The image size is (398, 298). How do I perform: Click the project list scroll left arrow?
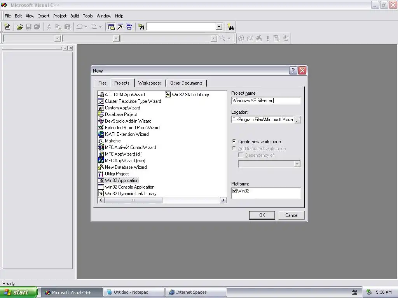(101, 200)
